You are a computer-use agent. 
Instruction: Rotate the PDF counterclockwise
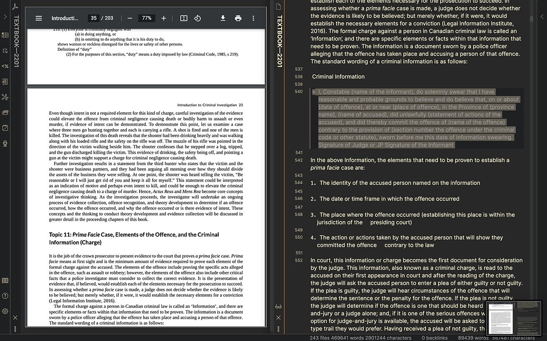pyautogui.click(x=198, y=18)
